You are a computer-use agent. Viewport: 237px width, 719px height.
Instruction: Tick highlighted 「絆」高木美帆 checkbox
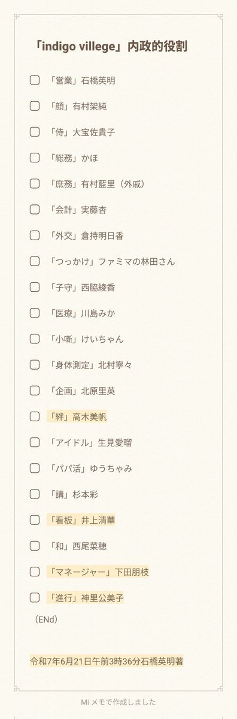pos(35,416)
